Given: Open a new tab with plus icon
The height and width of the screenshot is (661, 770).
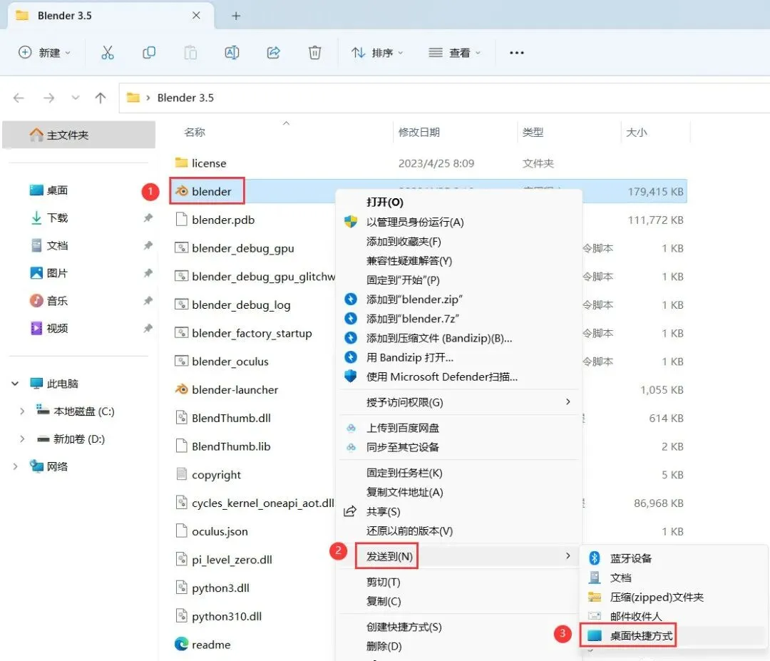Looking at the screenshot, I should [236, 16].
